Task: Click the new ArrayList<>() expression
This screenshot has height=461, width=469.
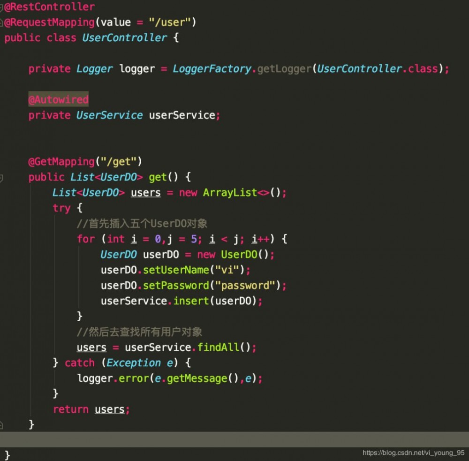Action: (x=230, y=192)
